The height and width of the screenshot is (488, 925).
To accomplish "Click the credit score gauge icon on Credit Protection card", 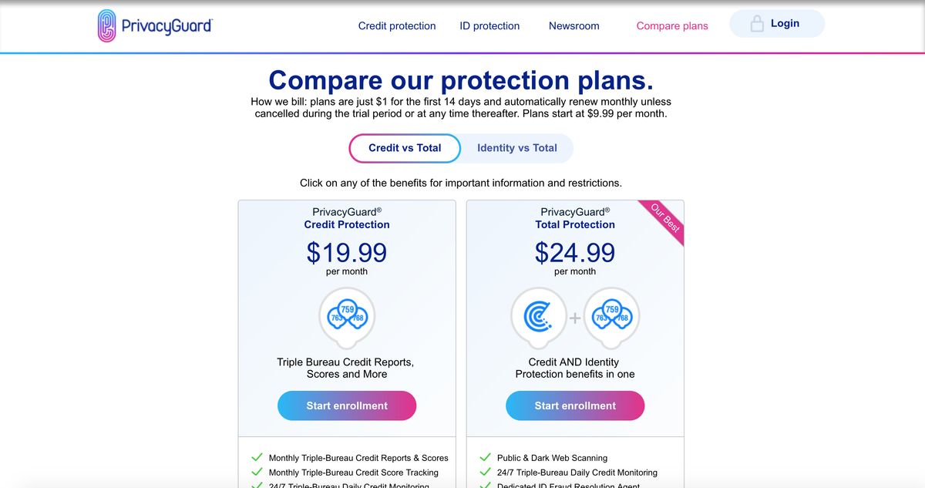I will (x=347, y=317).
